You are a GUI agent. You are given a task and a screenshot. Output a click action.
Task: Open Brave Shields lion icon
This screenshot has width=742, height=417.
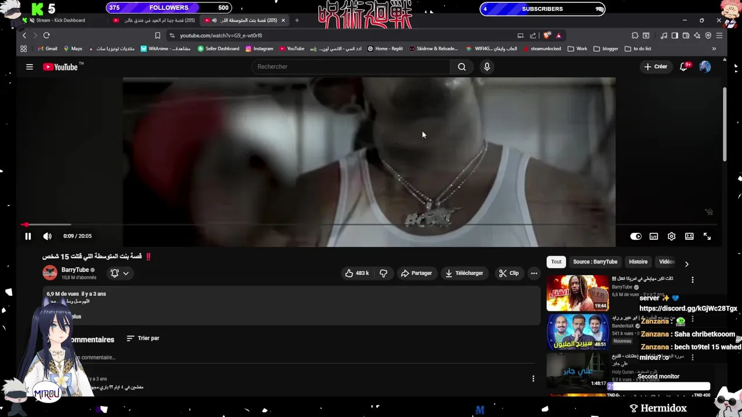[547, 35]
